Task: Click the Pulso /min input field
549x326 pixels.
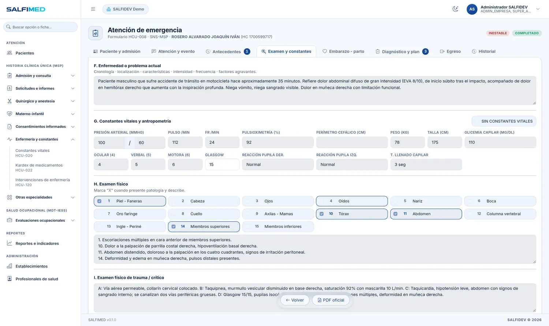Action: tap(185, 142)
